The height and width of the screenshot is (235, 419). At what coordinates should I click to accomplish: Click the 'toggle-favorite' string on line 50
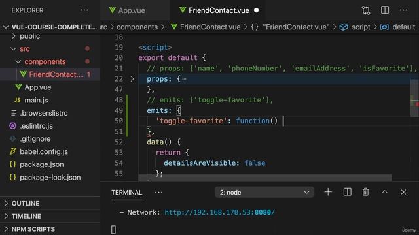coord(192,121)
